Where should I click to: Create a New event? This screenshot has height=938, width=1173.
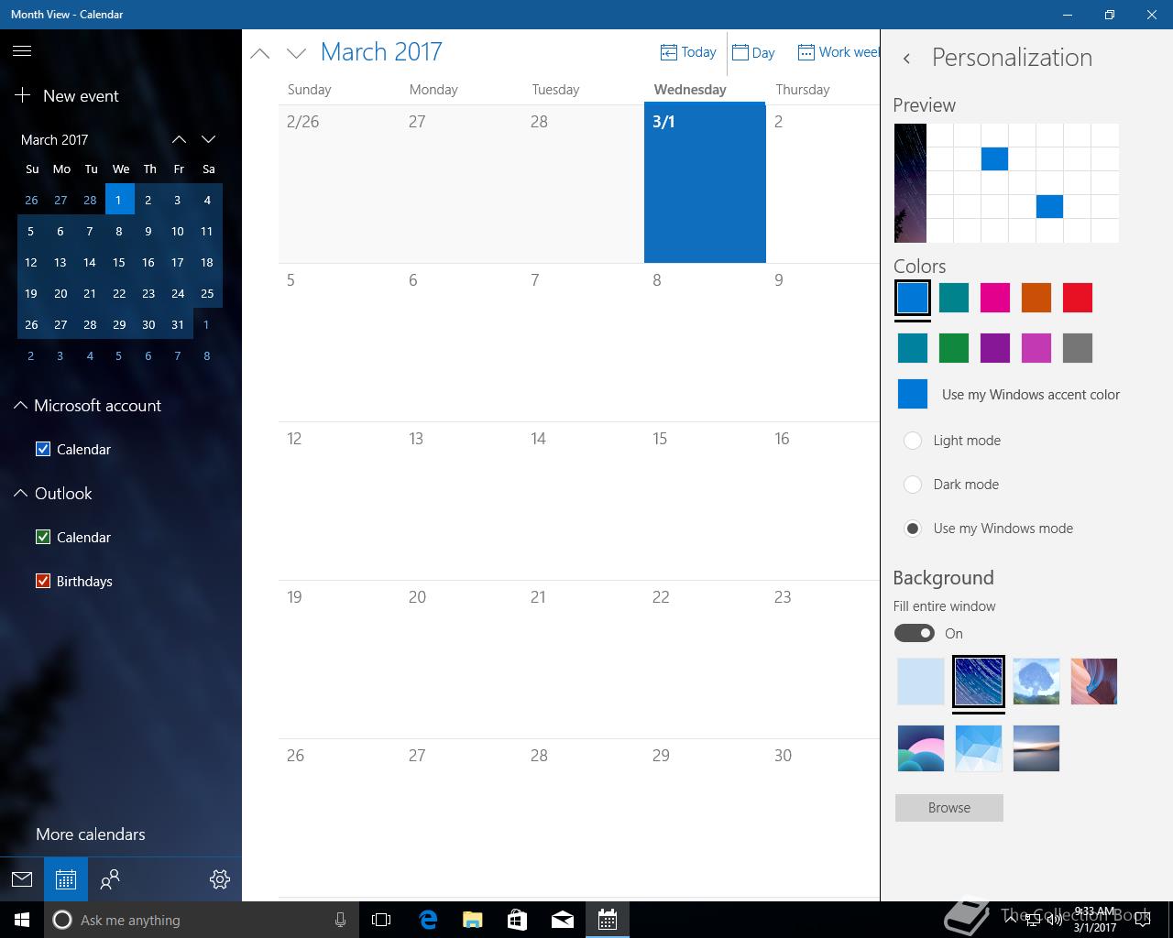67,95
